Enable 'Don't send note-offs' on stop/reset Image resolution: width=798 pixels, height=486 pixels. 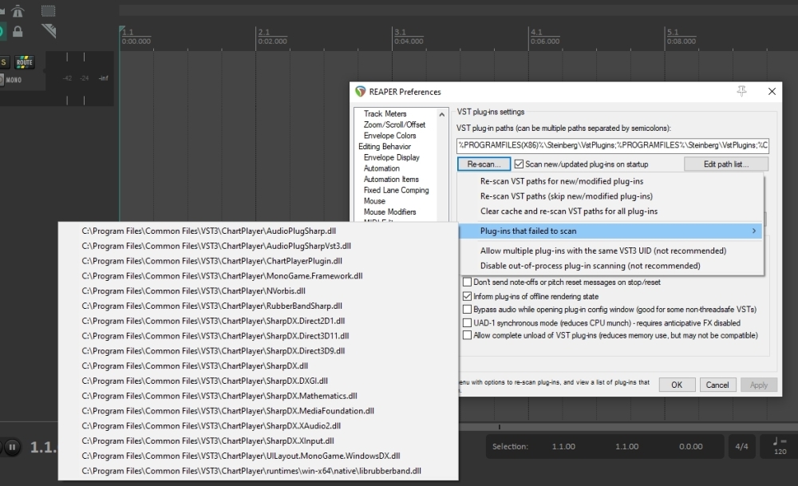click(467, 282)
